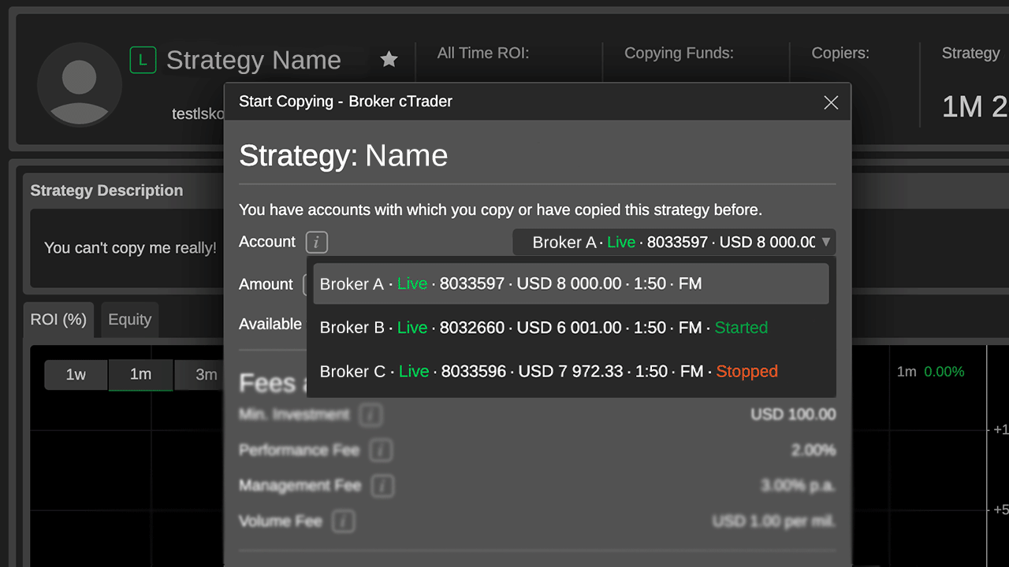Click the Min. Investment info icon
The image size is (1009, 567).
point(370,414)
